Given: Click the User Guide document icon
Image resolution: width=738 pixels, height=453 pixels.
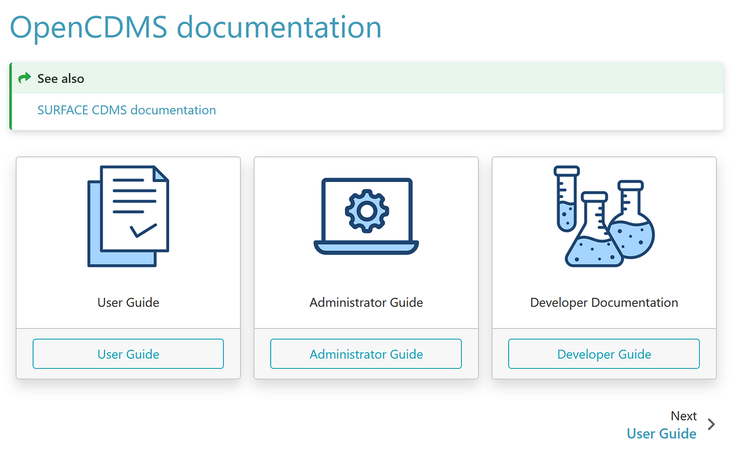Looking at the screenshot, I should pos(128,215).
